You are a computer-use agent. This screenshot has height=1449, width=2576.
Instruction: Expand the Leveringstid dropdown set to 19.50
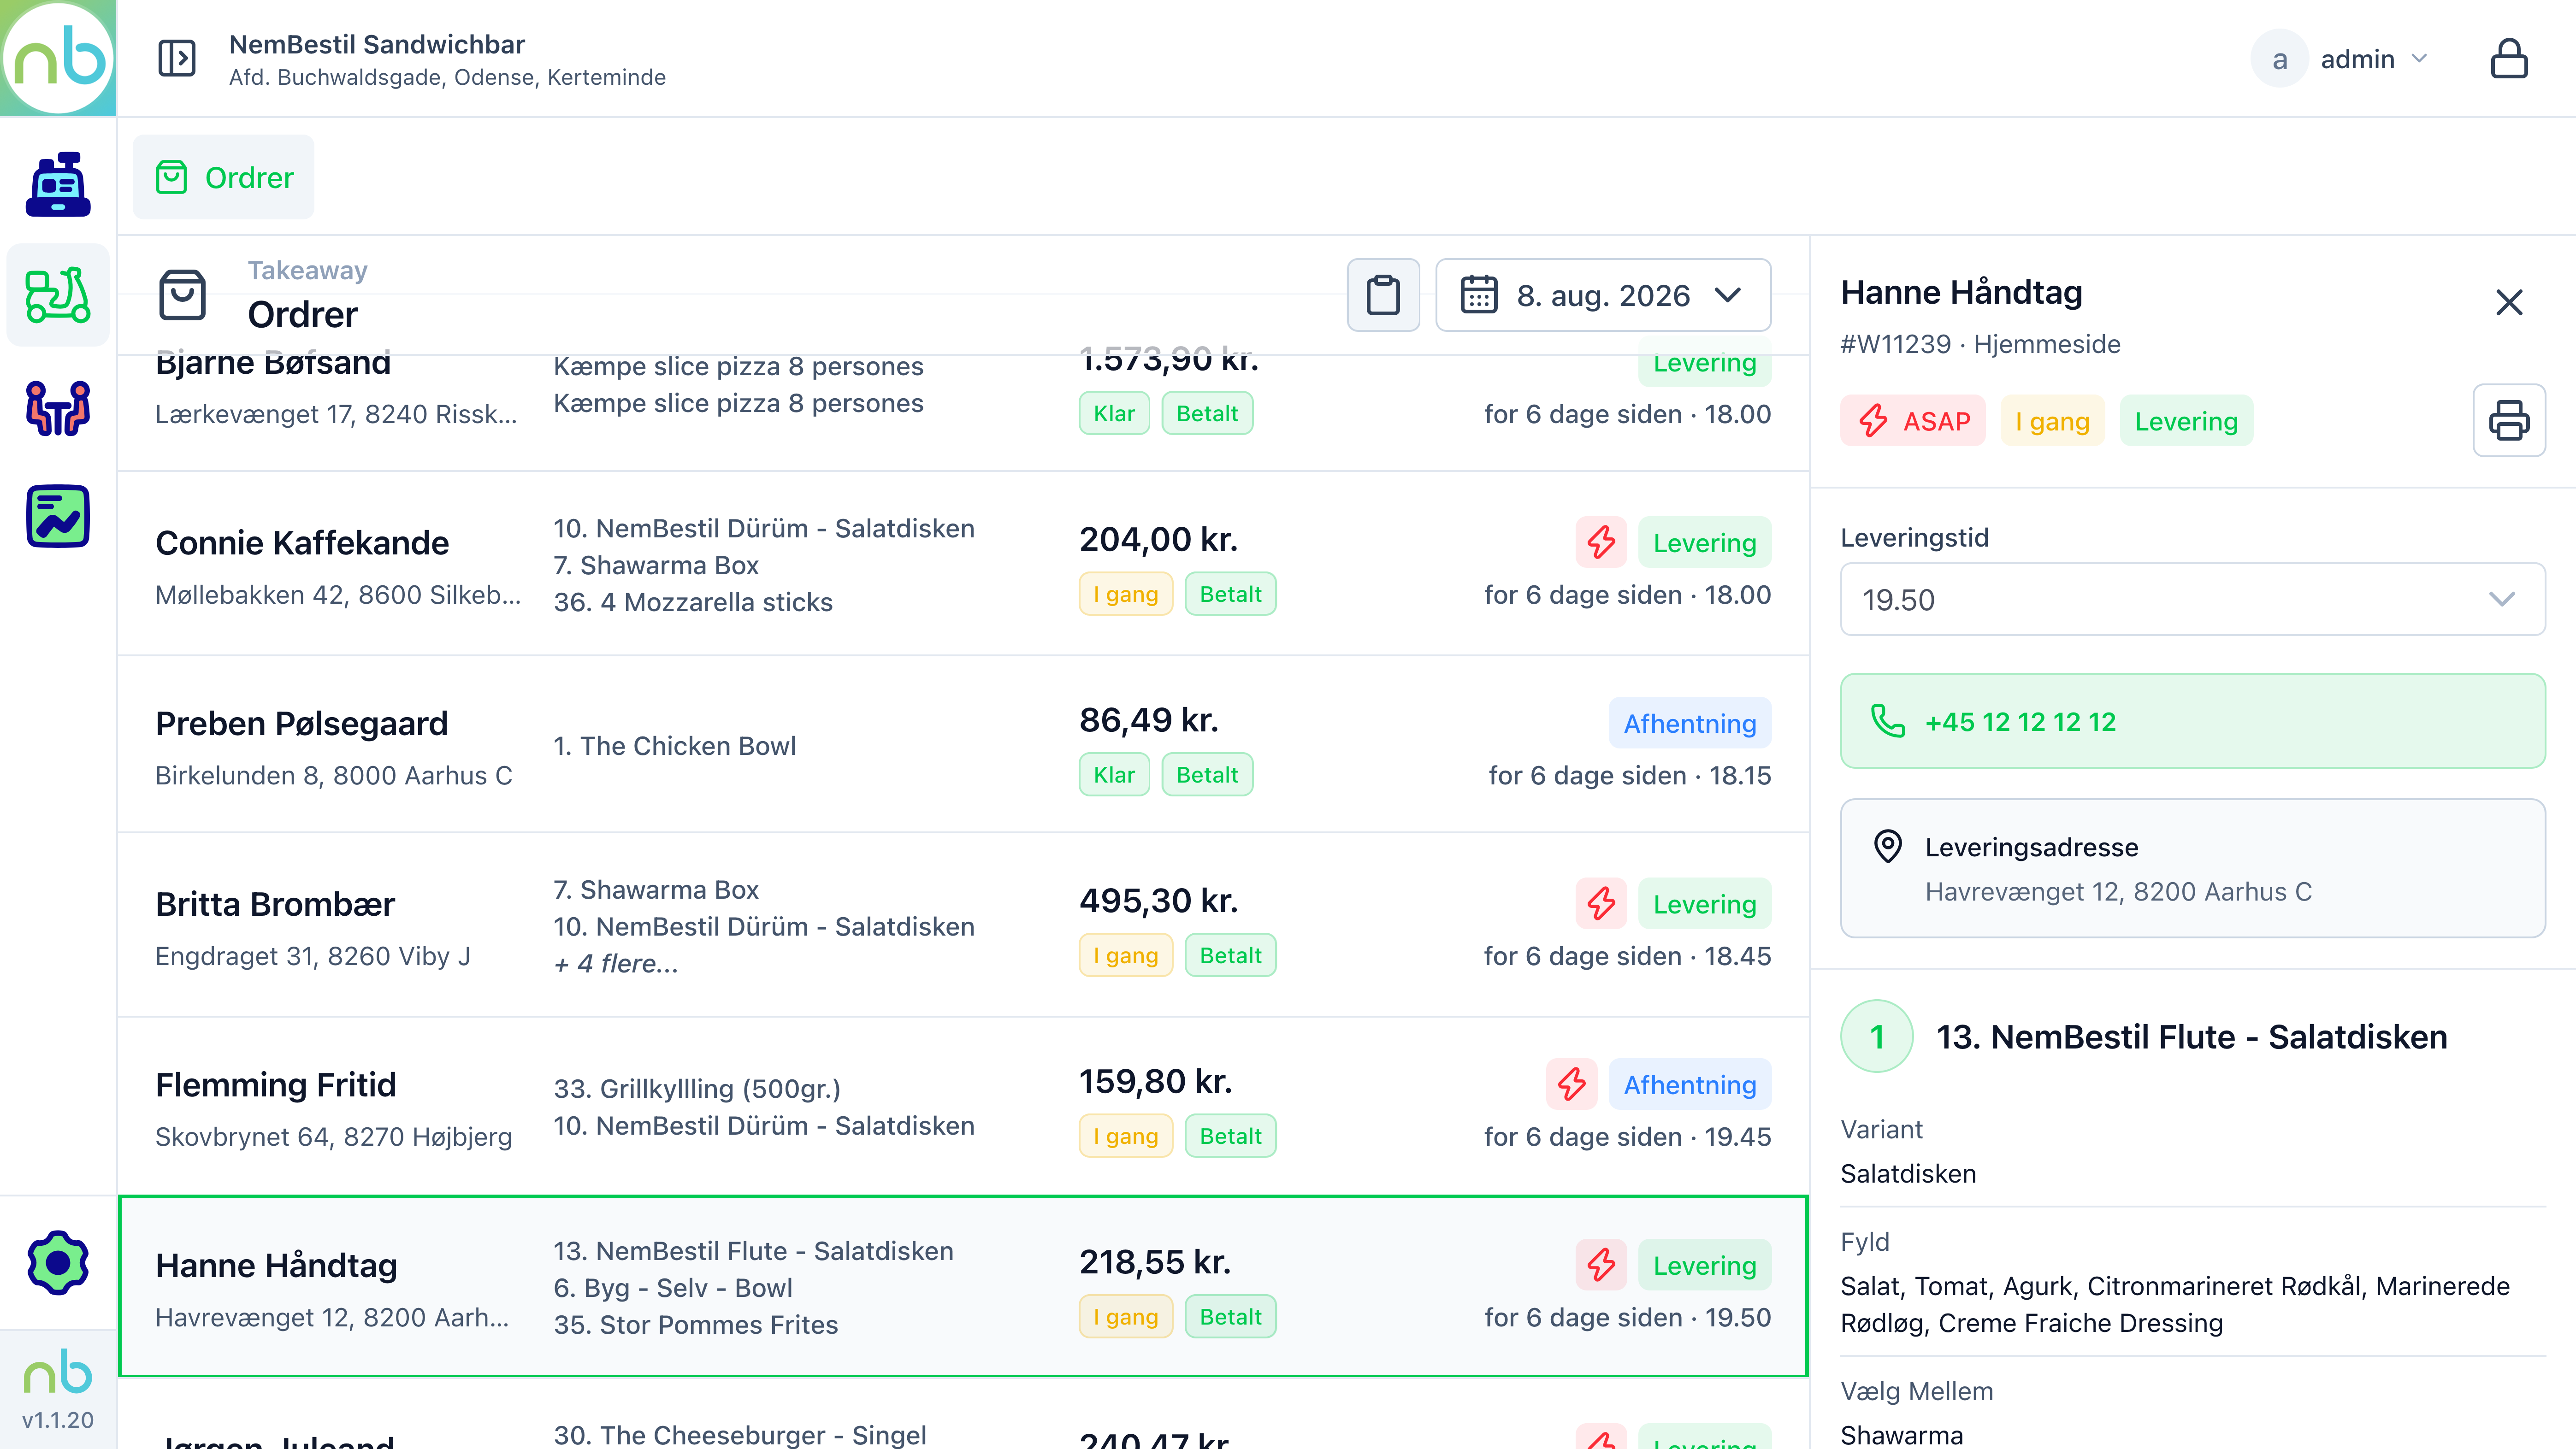(x=2192, y=599)
